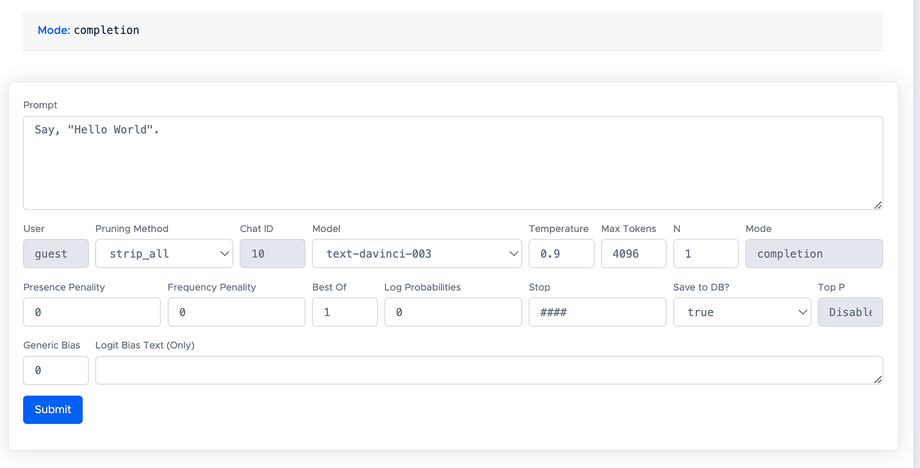Select the Best Of input
The height and width of the screenshot is (468, 920).
pyautogui.click(x=345, y=312)
